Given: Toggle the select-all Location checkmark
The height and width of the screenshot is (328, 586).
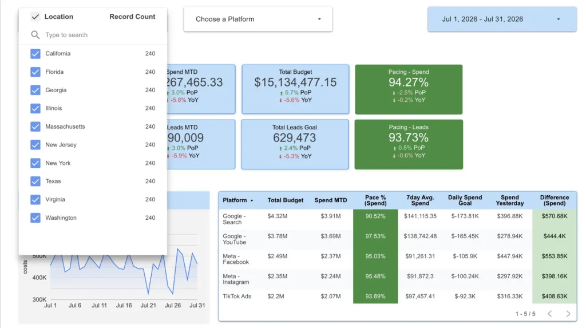Looking at the screenshot, I should [35, 17].
